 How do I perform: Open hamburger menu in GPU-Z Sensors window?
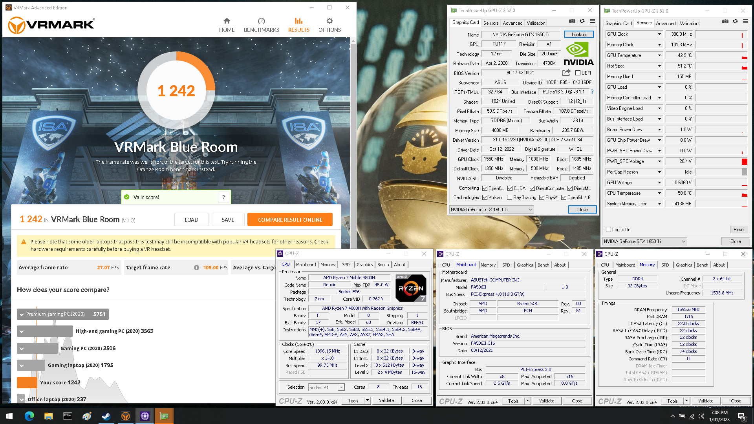pyautogui.click(x=745, y=22)
